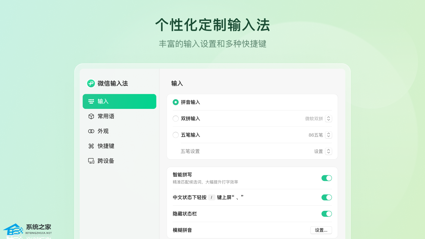This screenshot has width=425, height=239.
Task: Toggle the 智能拼写 switch
Action: point(327,178)
